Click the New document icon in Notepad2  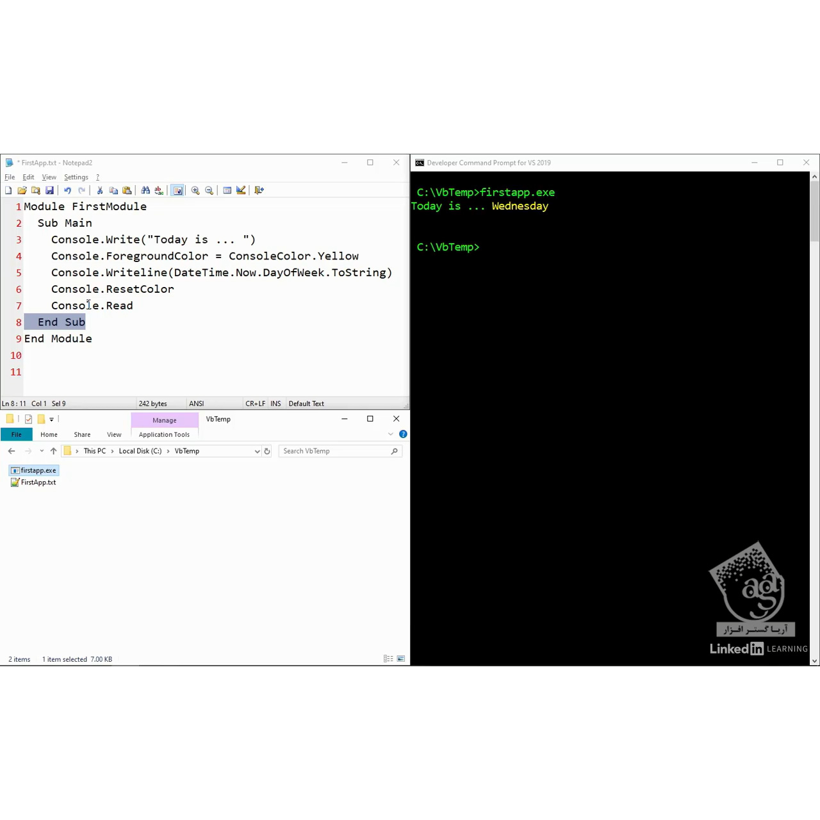coord(8,190)
